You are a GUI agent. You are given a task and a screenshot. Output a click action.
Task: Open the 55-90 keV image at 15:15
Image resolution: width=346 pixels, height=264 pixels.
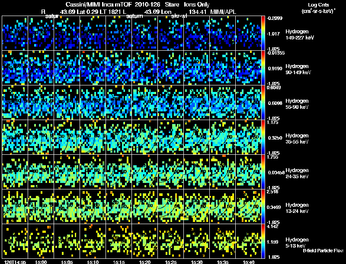click(x=119, y=103)
